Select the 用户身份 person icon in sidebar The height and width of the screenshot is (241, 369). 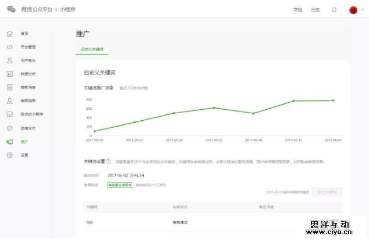[9, 60]
